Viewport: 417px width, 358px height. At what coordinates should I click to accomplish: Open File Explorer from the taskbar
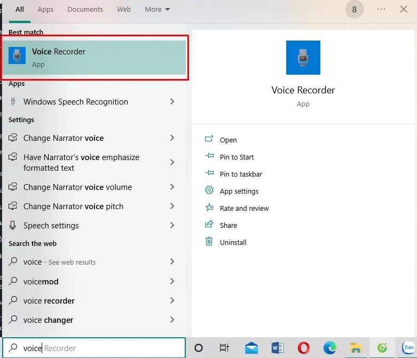click(x=356, y=348)
